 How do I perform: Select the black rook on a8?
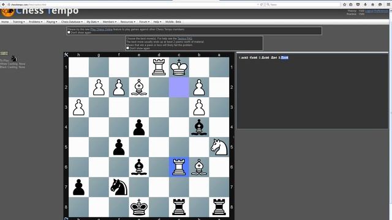[x=219, y=207]
